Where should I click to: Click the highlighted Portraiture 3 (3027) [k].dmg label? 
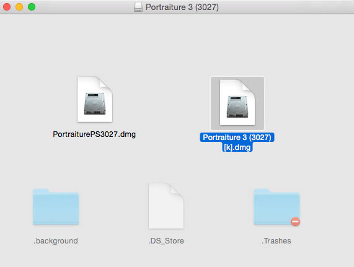click(x=237, y=142)
